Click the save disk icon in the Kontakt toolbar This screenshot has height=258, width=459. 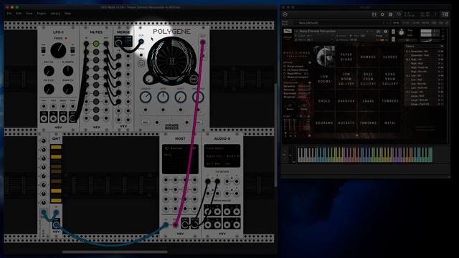point(374,14)
